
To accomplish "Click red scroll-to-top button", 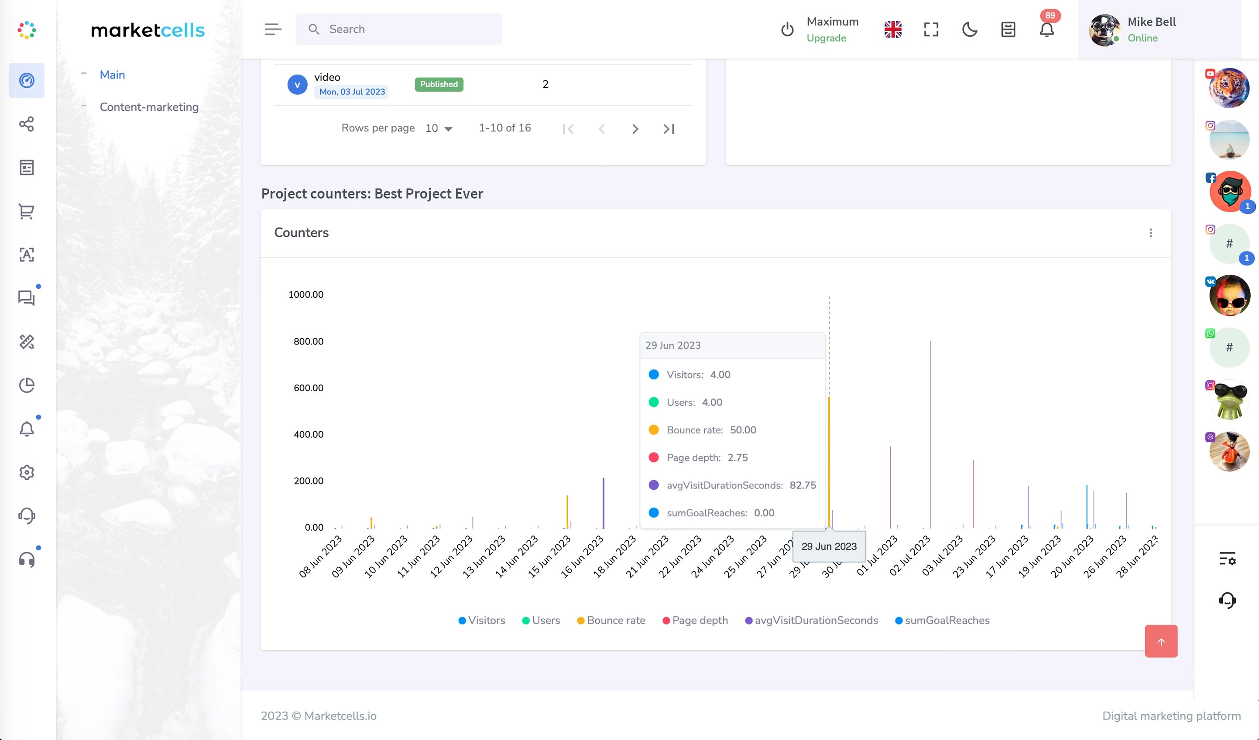I will click(x=1160, y=641).
